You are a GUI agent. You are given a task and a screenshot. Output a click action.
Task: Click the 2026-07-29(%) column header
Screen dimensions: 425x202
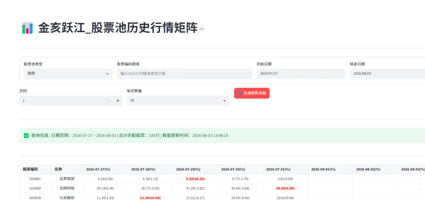tap(195, 169)
